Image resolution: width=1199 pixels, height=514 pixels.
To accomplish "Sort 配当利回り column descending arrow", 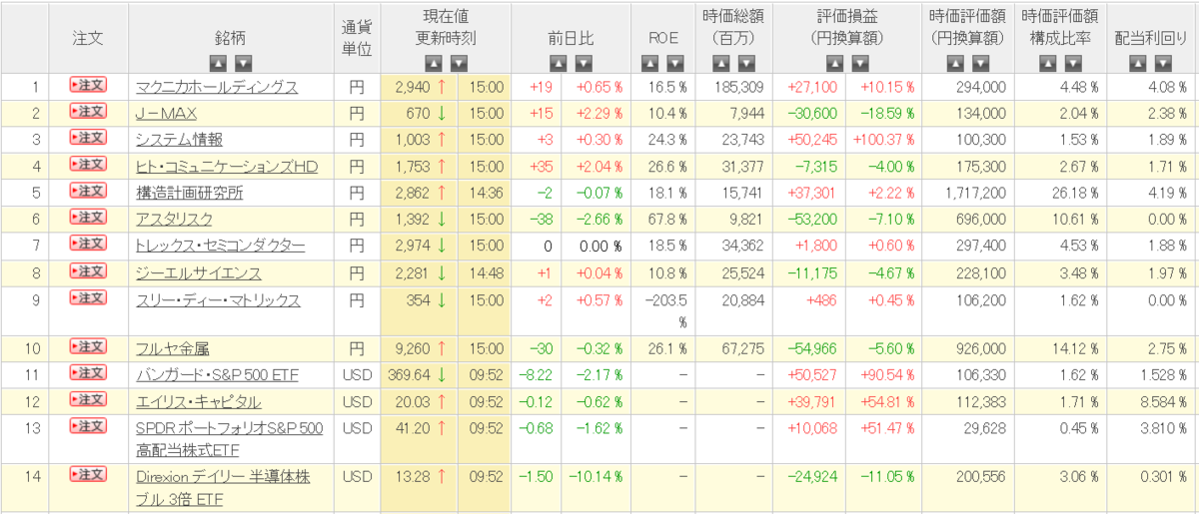I will (x=1164, y=64).
